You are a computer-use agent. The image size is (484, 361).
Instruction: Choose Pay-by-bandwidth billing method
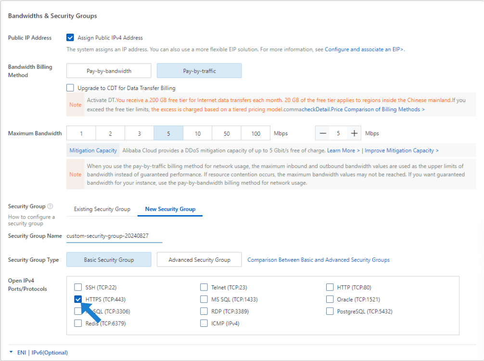pos(109,71)
